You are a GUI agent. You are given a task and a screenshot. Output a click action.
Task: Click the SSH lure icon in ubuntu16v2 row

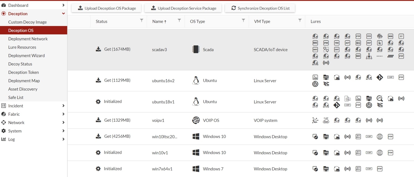click(315, 77)
